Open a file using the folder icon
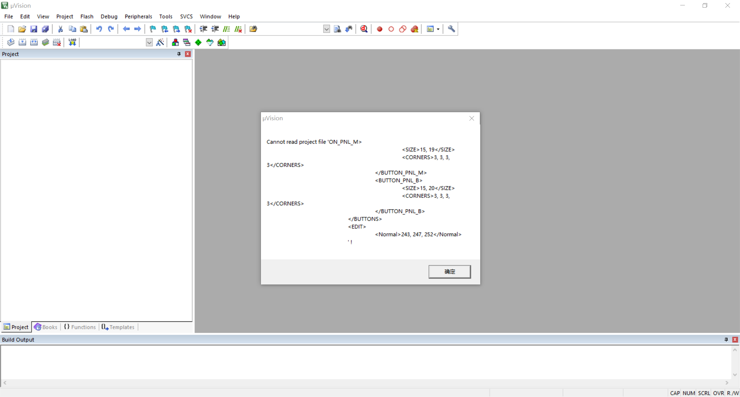 tap(22, 29)
